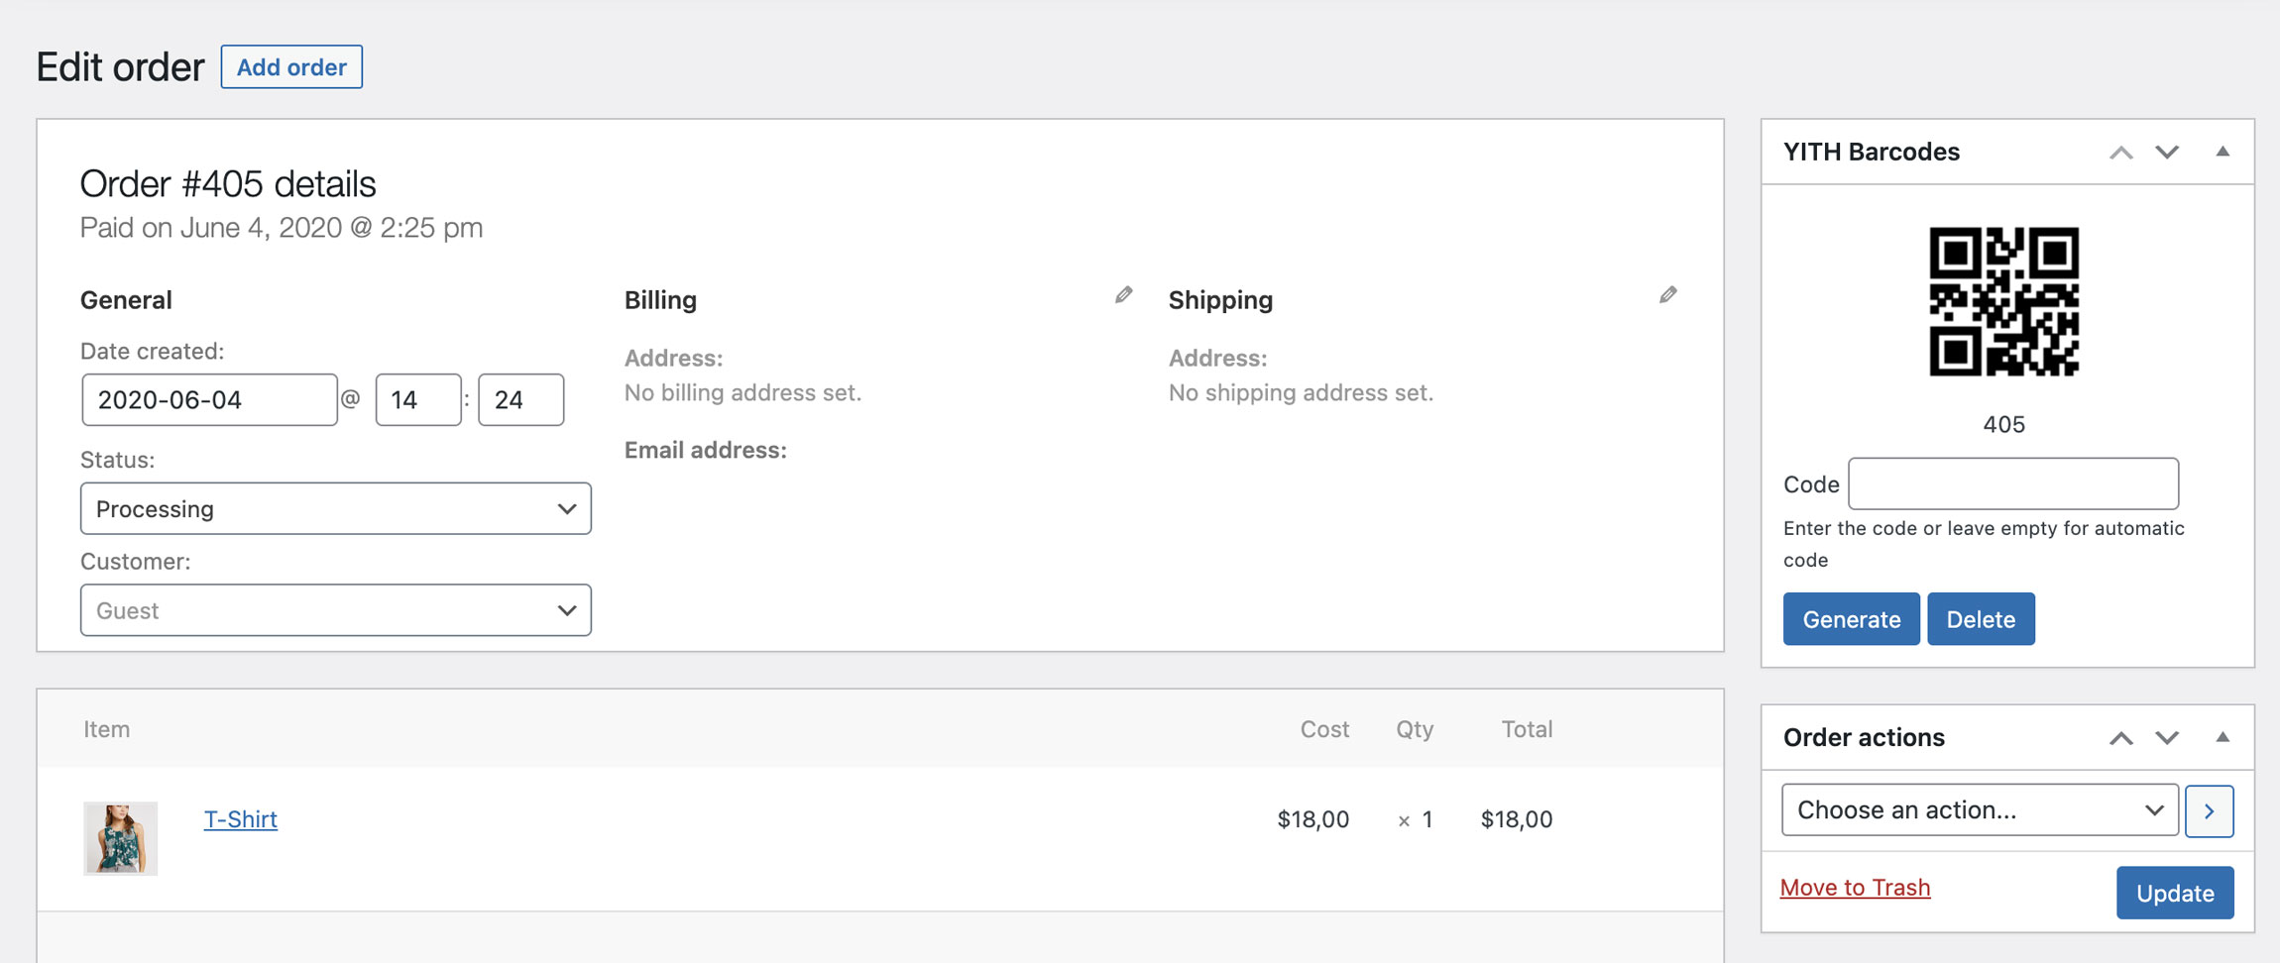Focus the barcode Code input field

2012,483
